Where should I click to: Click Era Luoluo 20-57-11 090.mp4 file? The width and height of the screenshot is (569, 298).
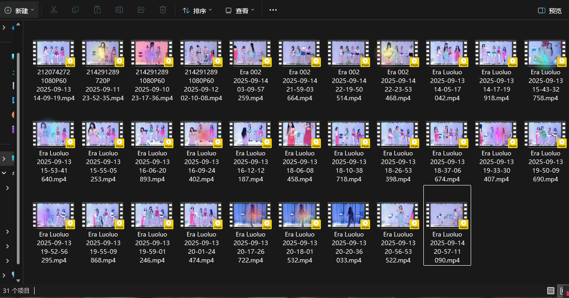point(447,226)
